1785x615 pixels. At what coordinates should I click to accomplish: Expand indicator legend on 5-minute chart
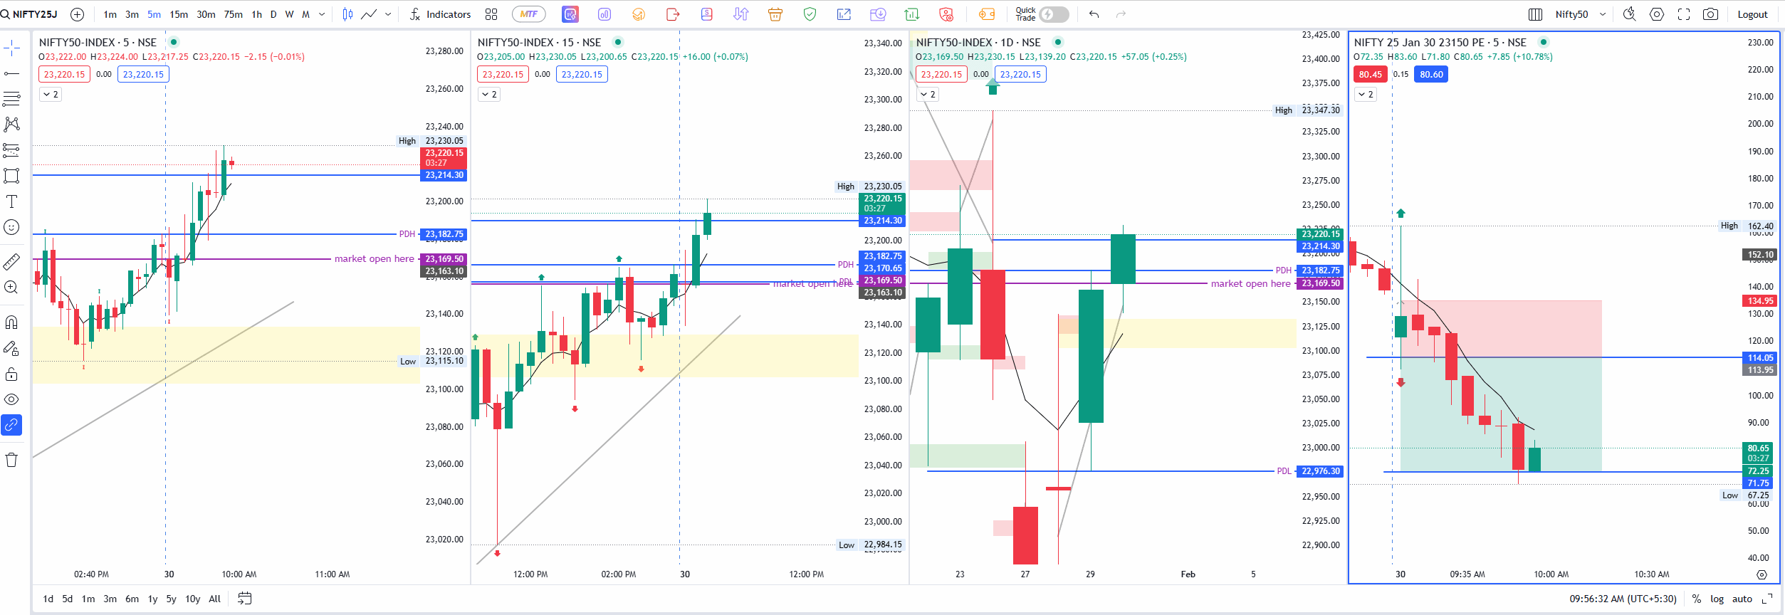[50, 94]
